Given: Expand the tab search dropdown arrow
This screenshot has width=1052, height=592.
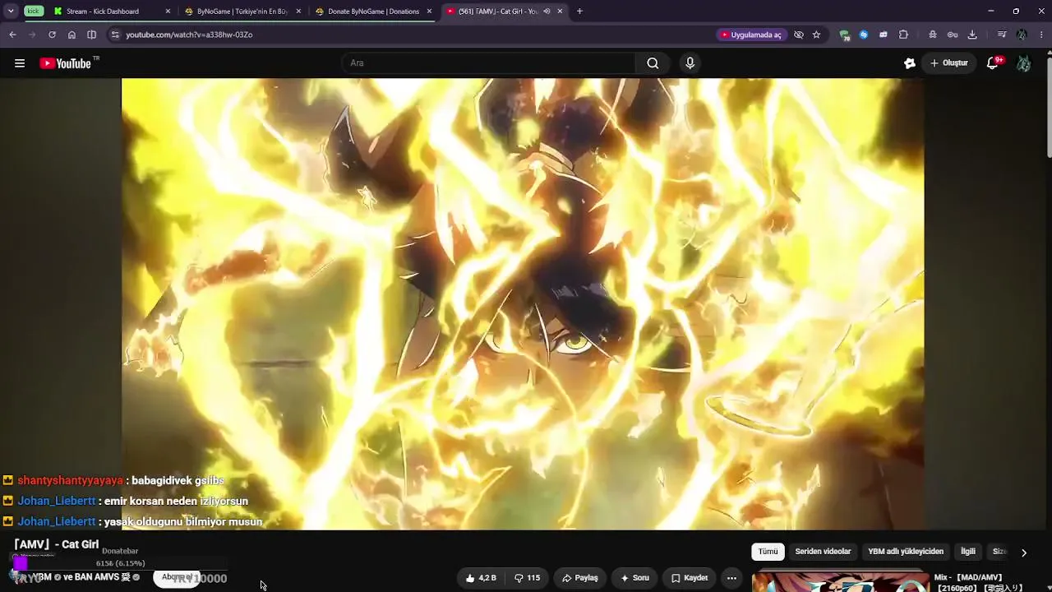Looking at the screenshot, I should pyautogui.click(x=10, y=12).
